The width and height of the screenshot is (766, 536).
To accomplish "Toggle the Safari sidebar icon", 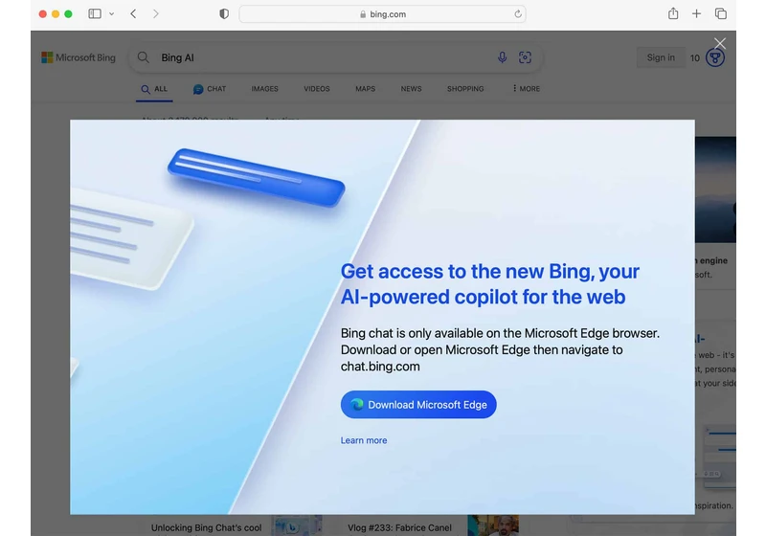I will coord(95,13).
